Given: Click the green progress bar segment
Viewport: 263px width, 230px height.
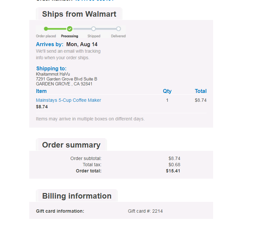Looking at the screenshot, I should tap(58, 29).
